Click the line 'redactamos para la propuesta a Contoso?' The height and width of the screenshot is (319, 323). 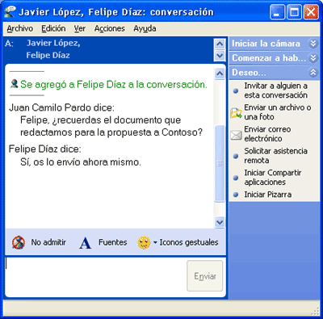coord(111,132)
